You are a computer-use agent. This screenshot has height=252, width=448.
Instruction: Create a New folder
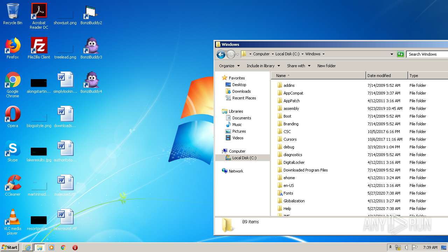tap(327, 66)
